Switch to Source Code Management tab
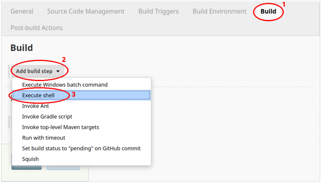Screen dimensions: 321x183 86,11
